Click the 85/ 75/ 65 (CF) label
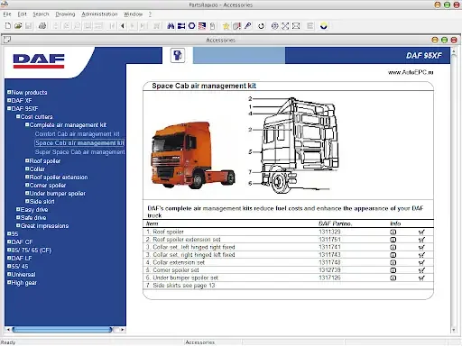This screenshot has width=462, height=346. point(32,250)
